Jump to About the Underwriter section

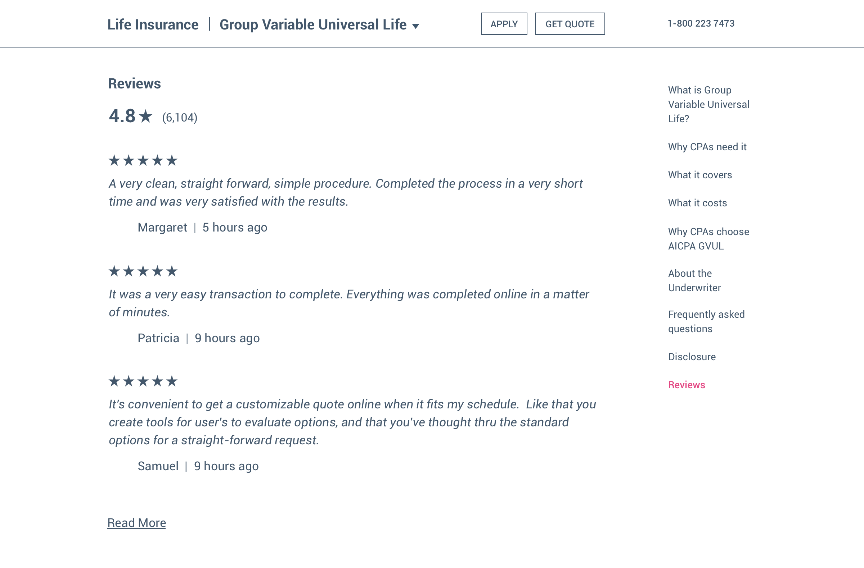point(694,280)
